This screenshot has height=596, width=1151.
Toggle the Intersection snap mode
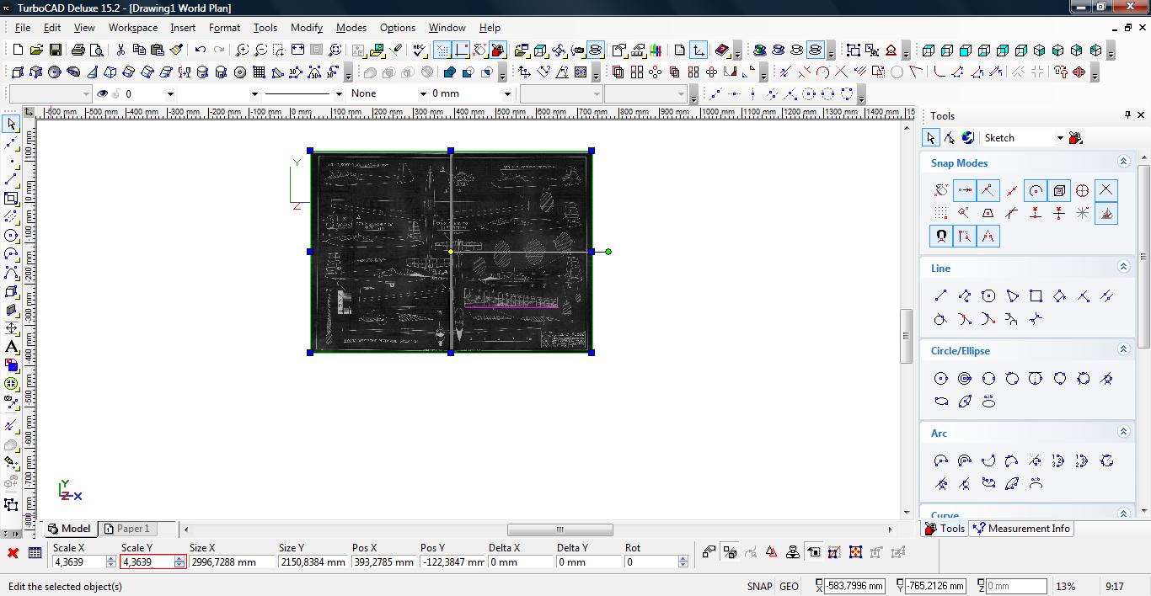[x=1105, y=189]
